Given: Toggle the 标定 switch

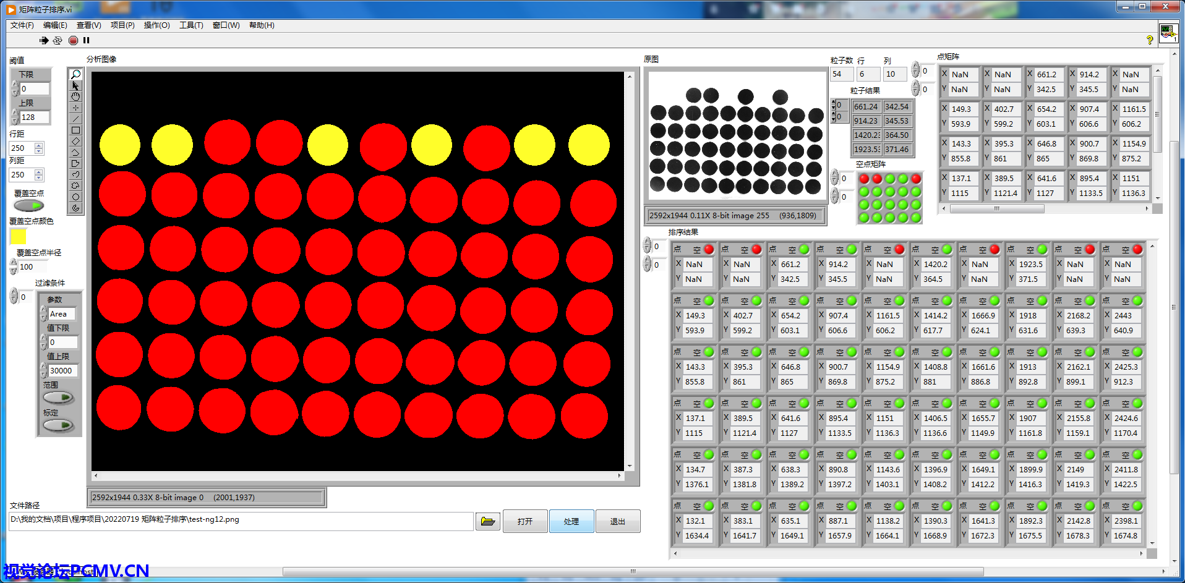Looking at the screenshot, I should coord(59,425).
